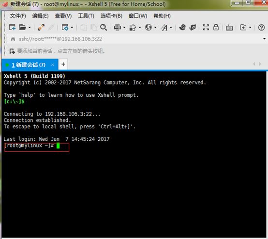Click the Font letter-A icon
Viewport: 268px width, 239px height.
point(164,28)
